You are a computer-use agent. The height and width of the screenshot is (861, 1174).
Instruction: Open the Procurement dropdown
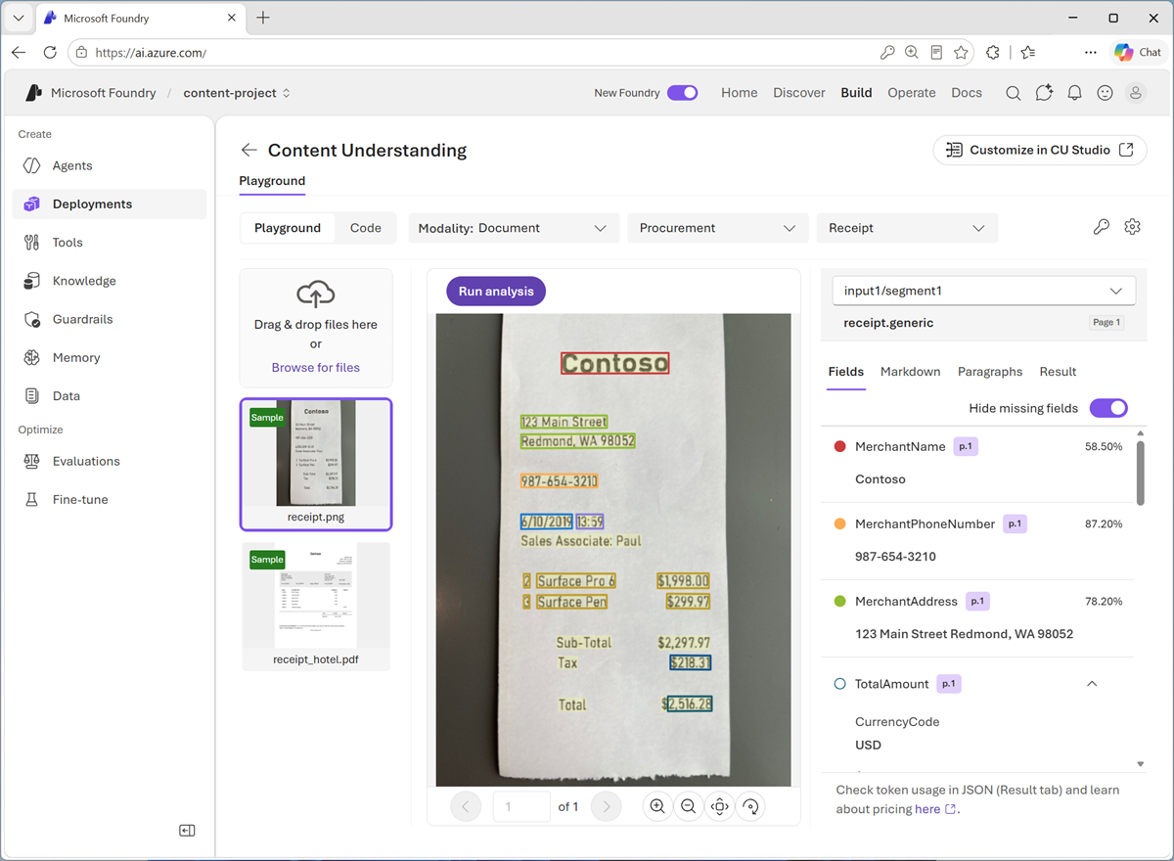tap(718, 228)
